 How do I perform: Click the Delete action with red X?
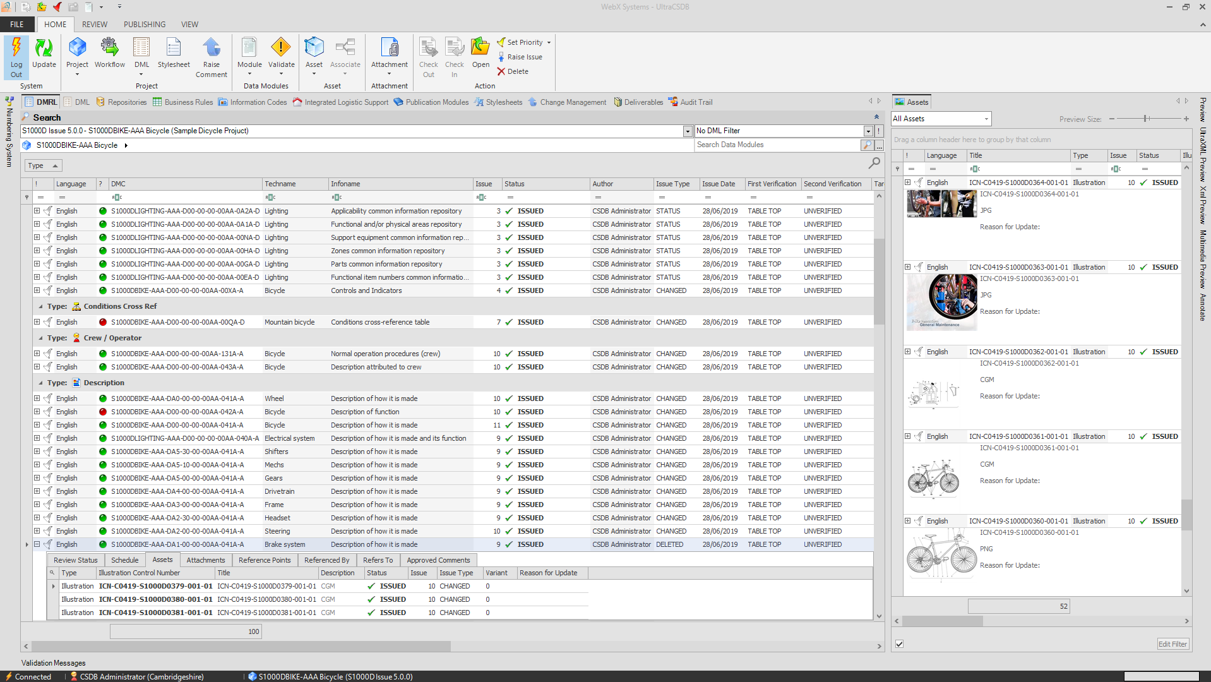pyautogui.click(x=513, y=71)
